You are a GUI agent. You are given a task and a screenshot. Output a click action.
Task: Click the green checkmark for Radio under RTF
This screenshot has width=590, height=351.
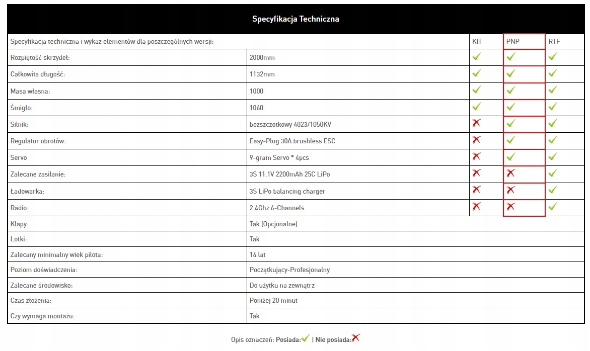point(552,206)
